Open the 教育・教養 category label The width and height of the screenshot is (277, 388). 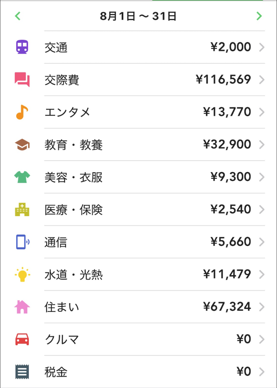[x=74, y=145]
